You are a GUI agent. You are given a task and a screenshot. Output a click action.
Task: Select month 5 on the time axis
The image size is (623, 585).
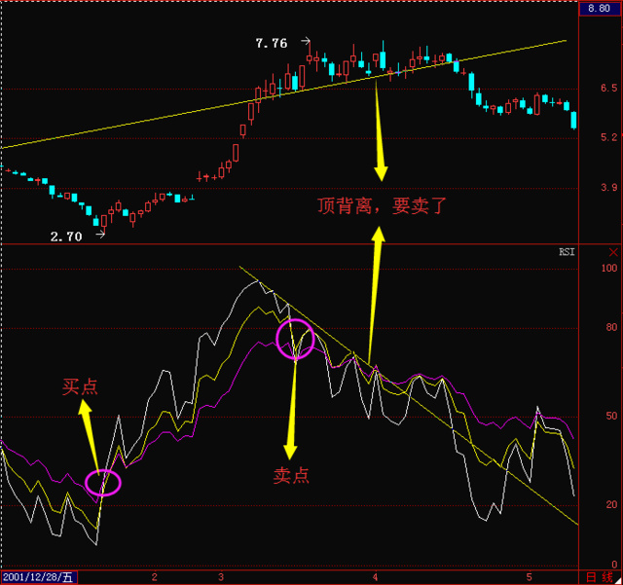pos(529,577)
